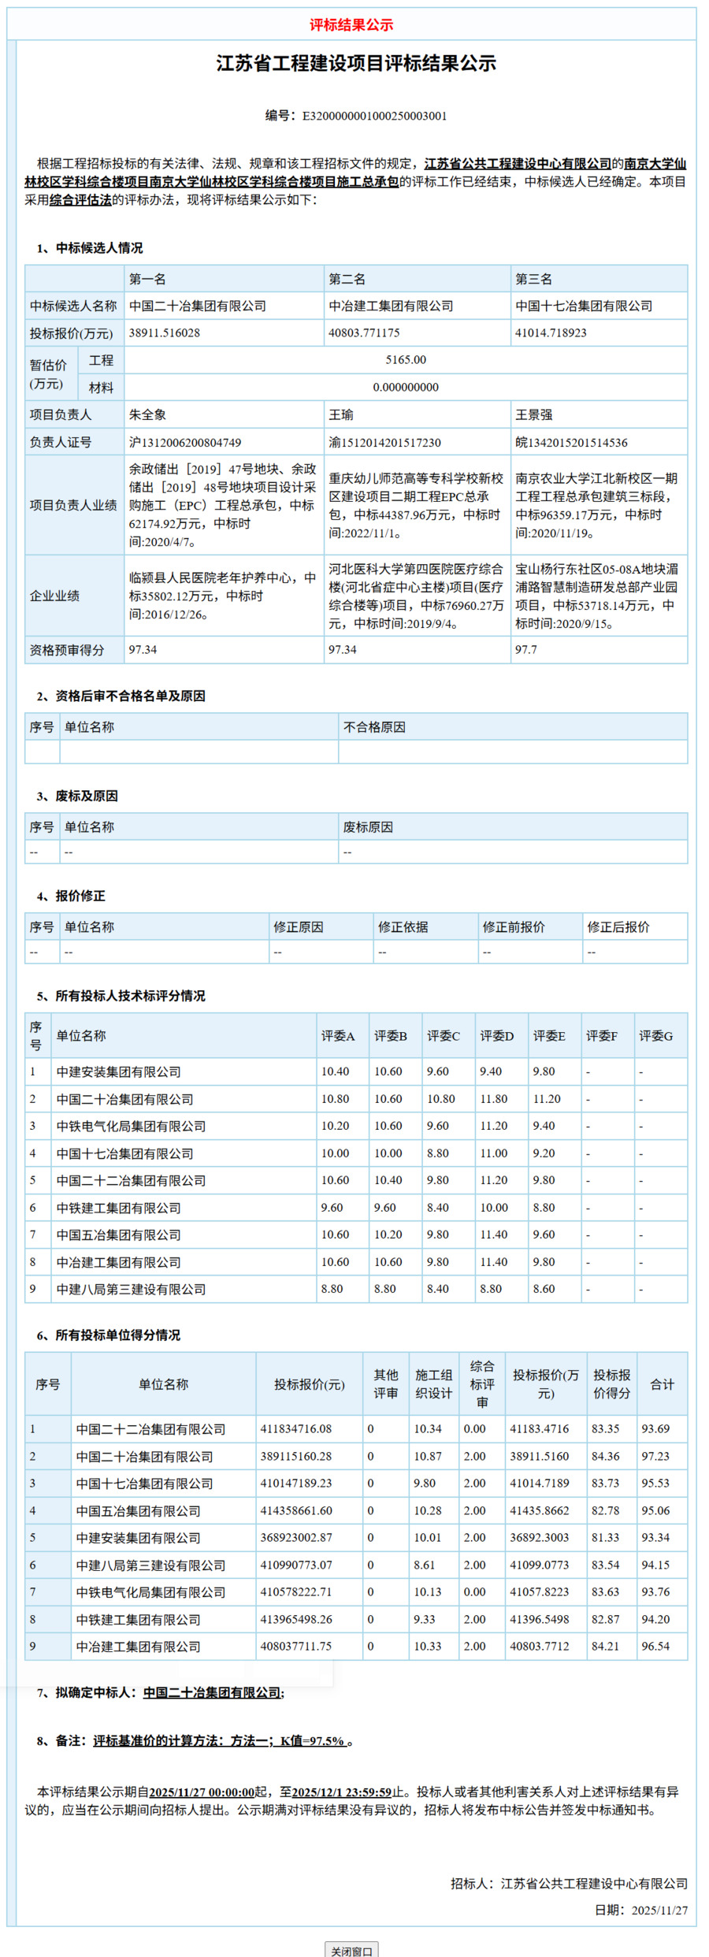
Task: Click project leader name 王景强
Action: pos(533,415)
